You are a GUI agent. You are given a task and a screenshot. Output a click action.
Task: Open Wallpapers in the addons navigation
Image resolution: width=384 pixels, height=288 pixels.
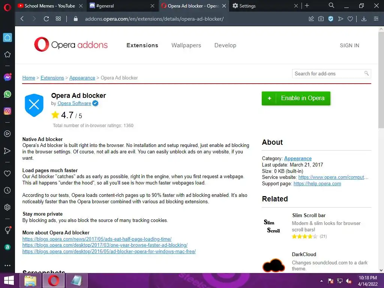pyautogui.click(x=186, y=45)
